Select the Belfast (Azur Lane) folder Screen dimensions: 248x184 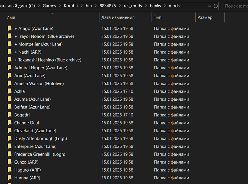(x=32, y=107)
